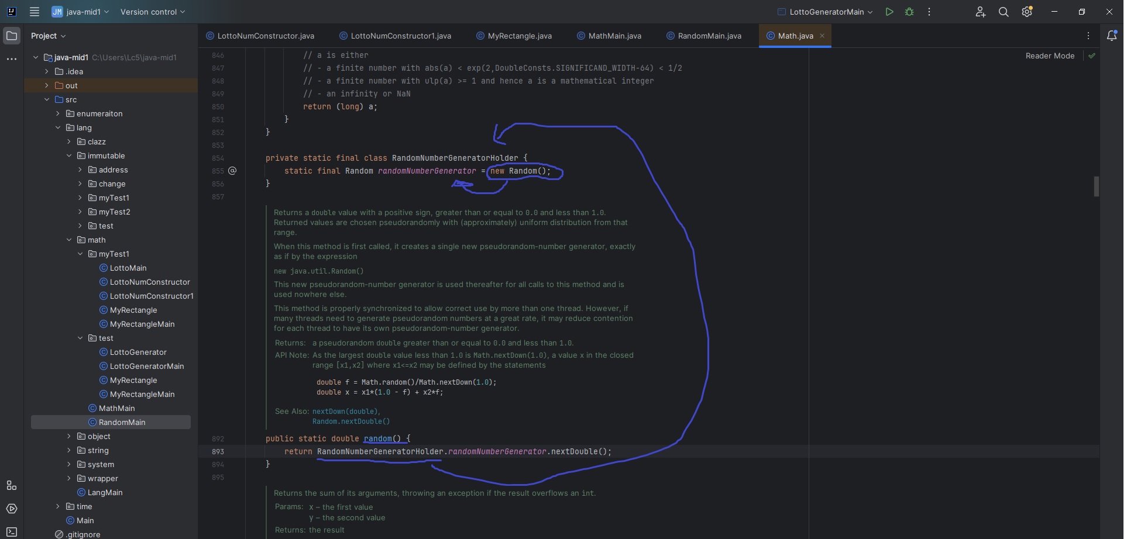Follow the nextDown(double) link
The image size is (1127, 539).
[345, 412]
